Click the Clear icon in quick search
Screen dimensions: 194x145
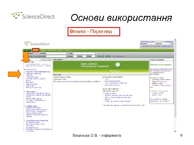103,56
